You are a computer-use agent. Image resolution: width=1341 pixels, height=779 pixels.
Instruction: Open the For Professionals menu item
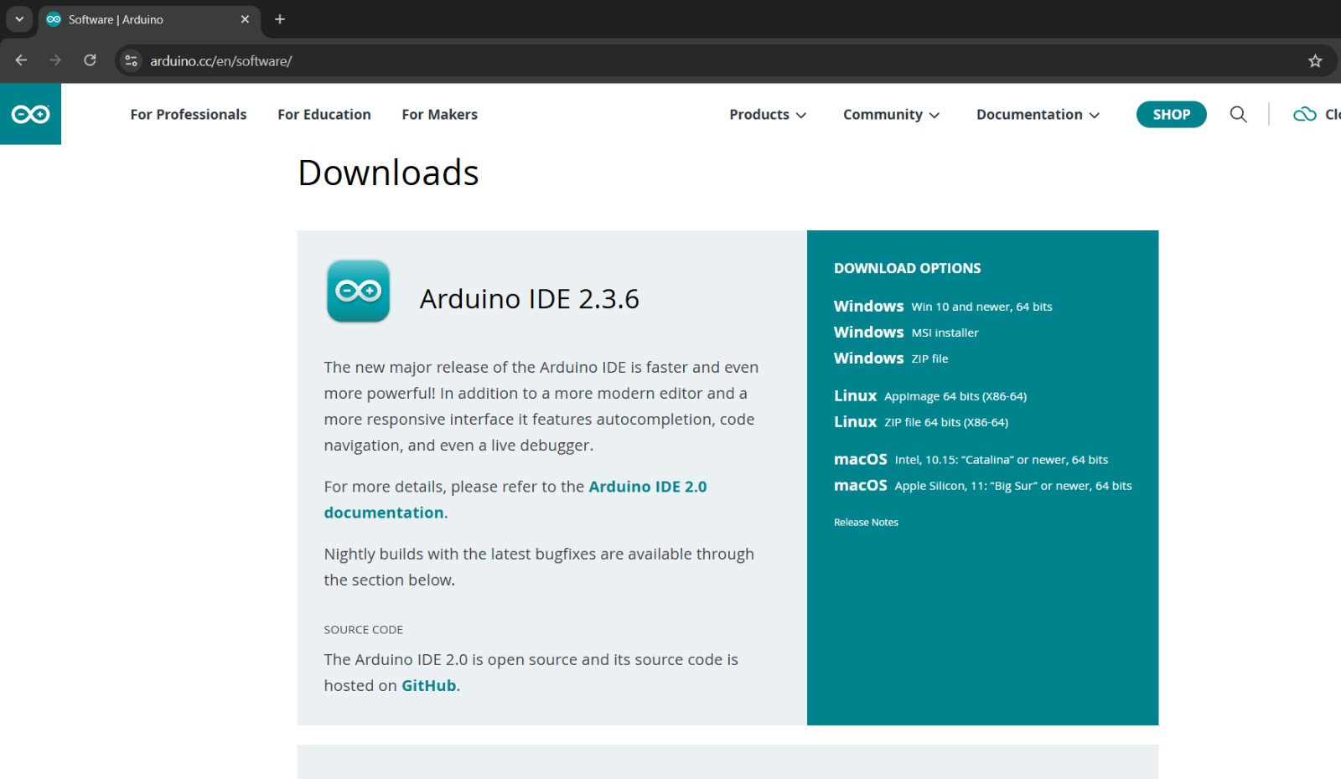pyautogui.click(x=189, y=115)
